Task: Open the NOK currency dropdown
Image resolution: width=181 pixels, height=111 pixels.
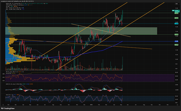Action: click(x=177, y=4)
